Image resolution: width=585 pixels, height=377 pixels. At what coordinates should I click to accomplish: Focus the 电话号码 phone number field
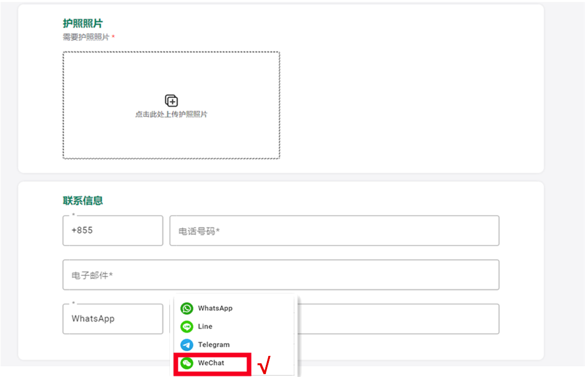pyautogui.click(x=334, y=231)
